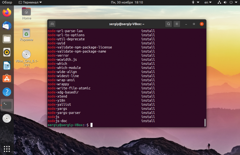The width and height of the screenshot is (240, 155).
Task: Mute sound via the volume icon
Action: [225, 2]
